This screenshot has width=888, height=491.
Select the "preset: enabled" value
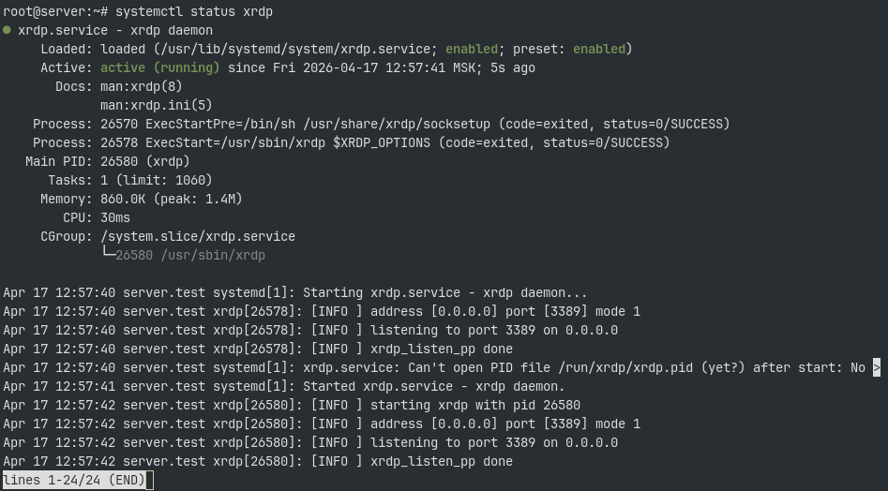pos(572,49)
